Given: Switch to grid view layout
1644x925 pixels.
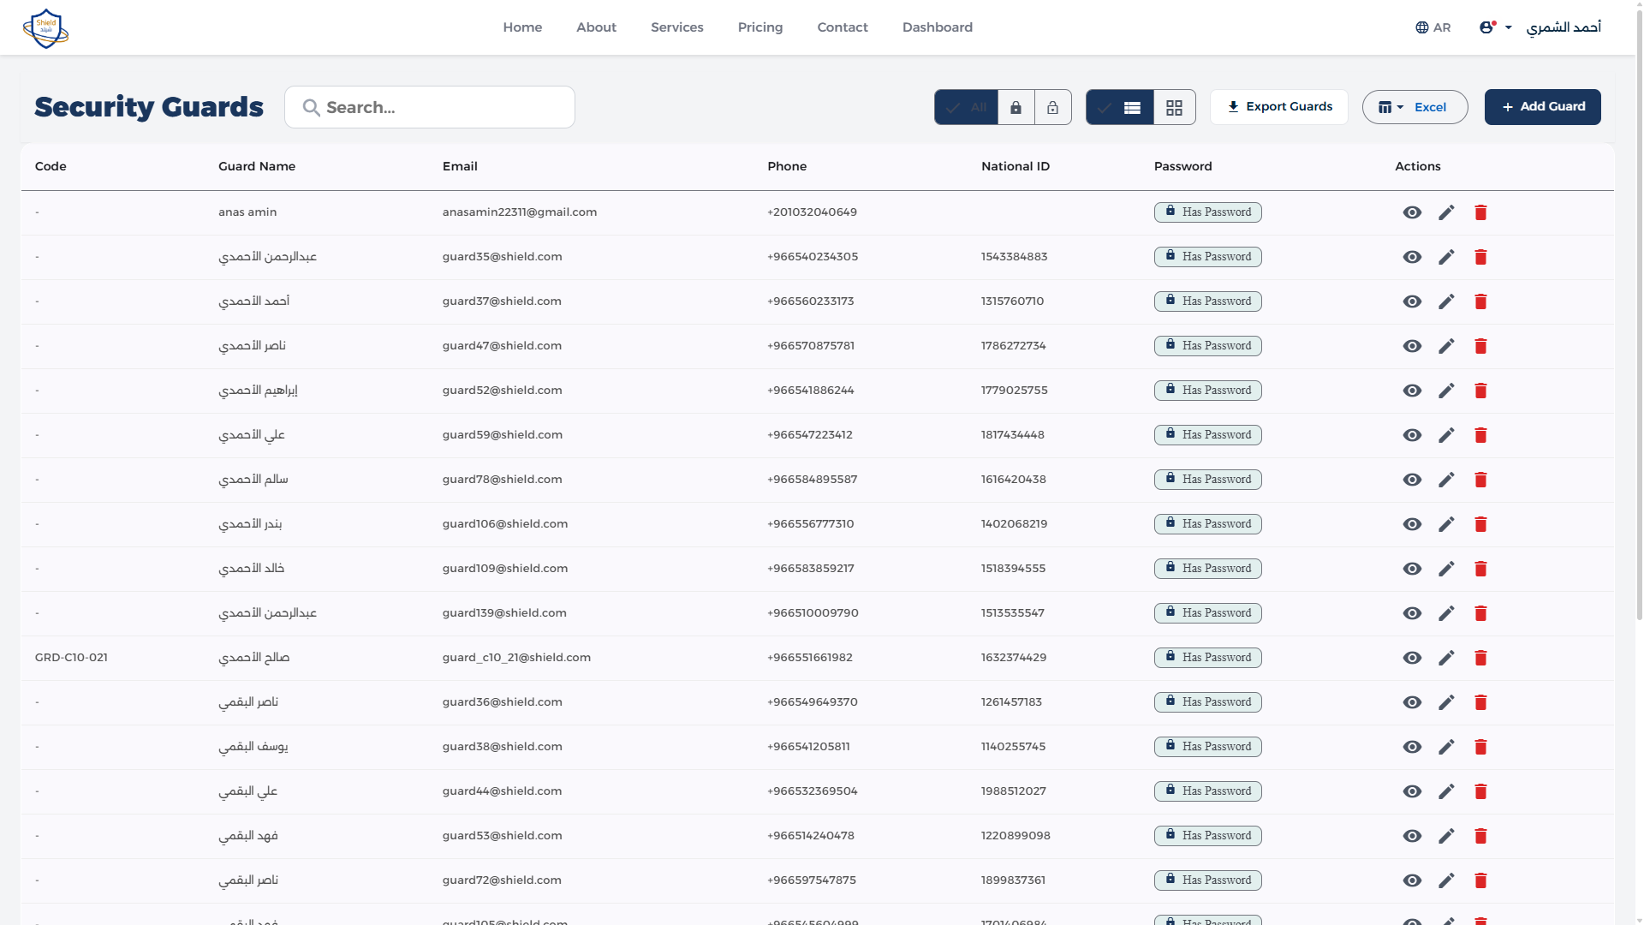Looking at the screenshot, I should click(1174, 107).
